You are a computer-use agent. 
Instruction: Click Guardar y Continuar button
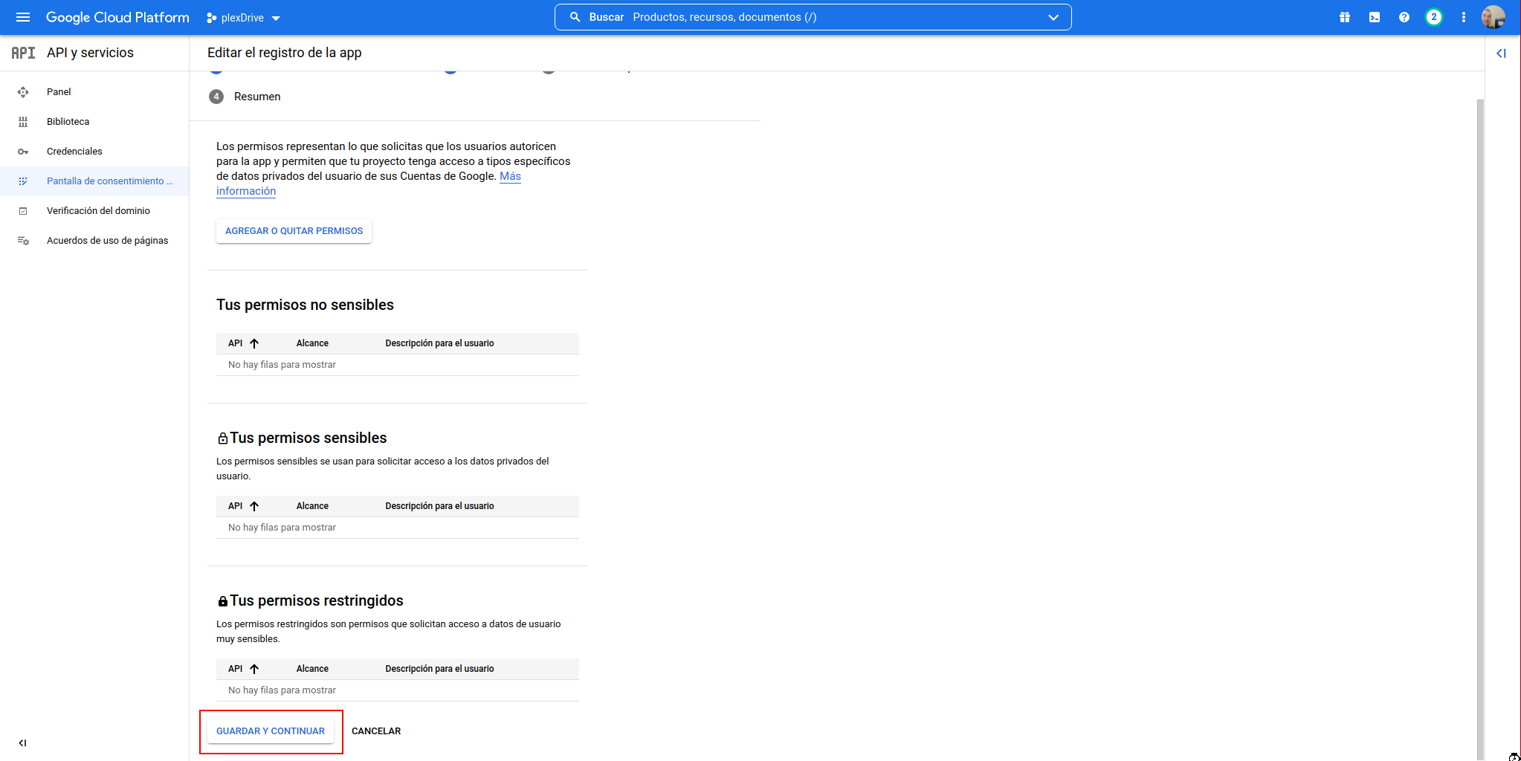271,731
